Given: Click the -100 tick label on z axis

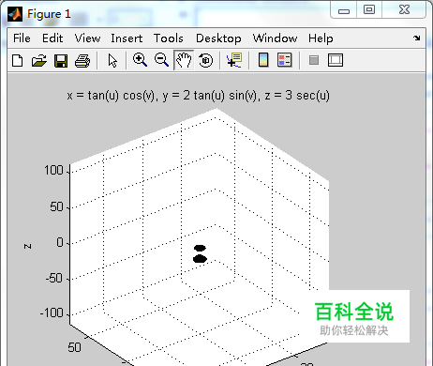Looking at the screenshot, I should [52, 313].
